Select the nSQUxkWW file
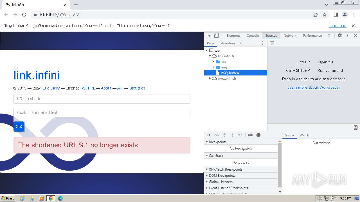The height and width of the screenshot is (202, 360). 236,73
